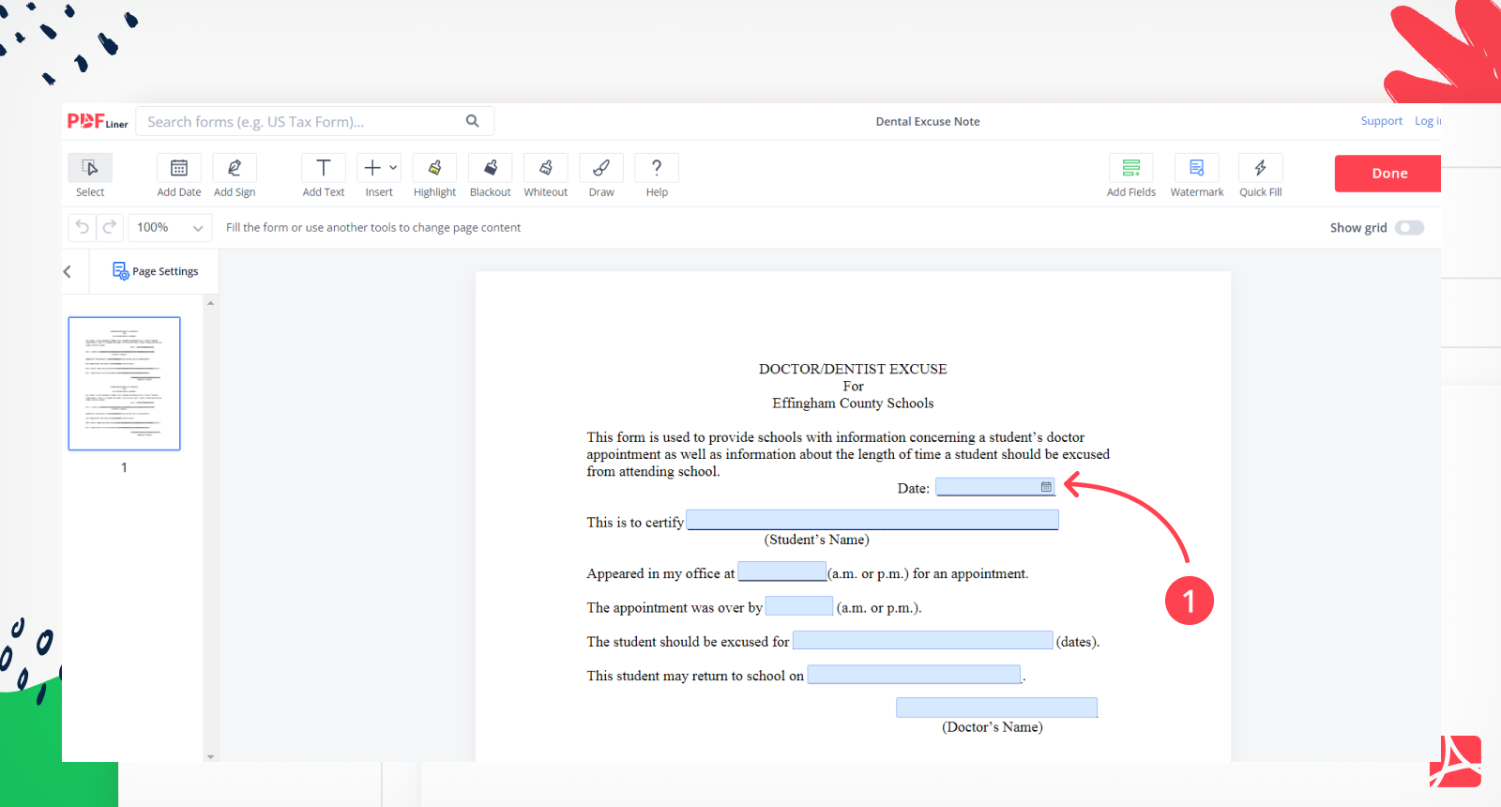Open the Date field calendar picker
The image size is (1501, 807).
[1046, 487]
